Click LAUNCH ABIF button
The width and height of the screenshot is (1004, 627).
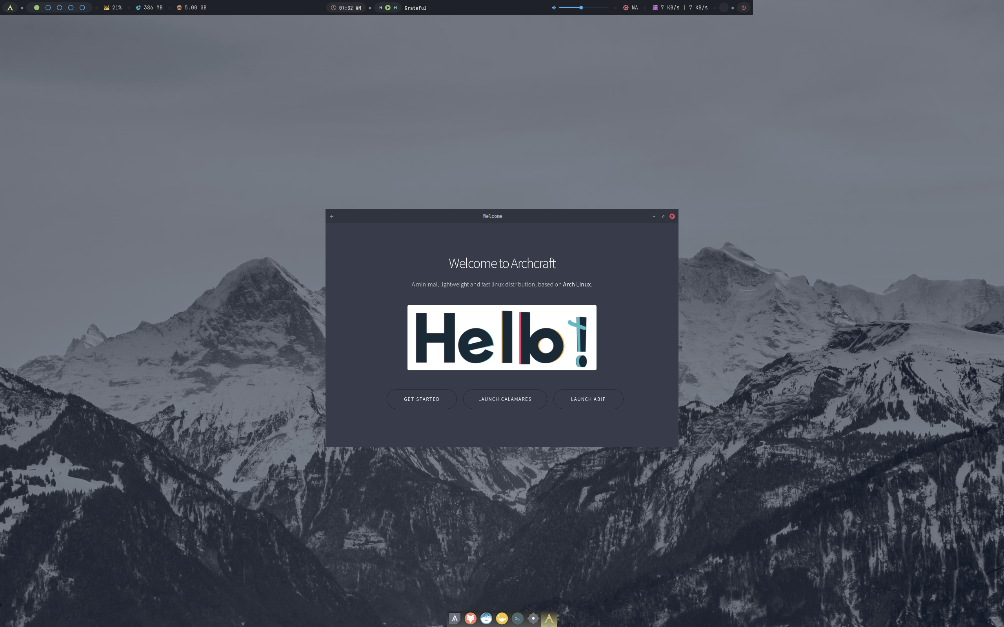588,399
